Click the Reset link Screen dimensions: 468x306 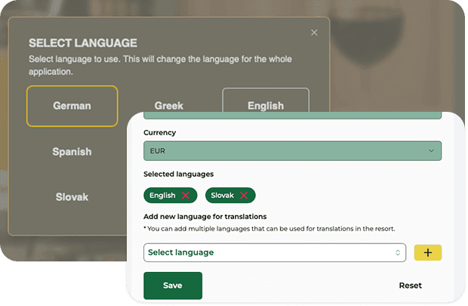[x=410, y=286]
